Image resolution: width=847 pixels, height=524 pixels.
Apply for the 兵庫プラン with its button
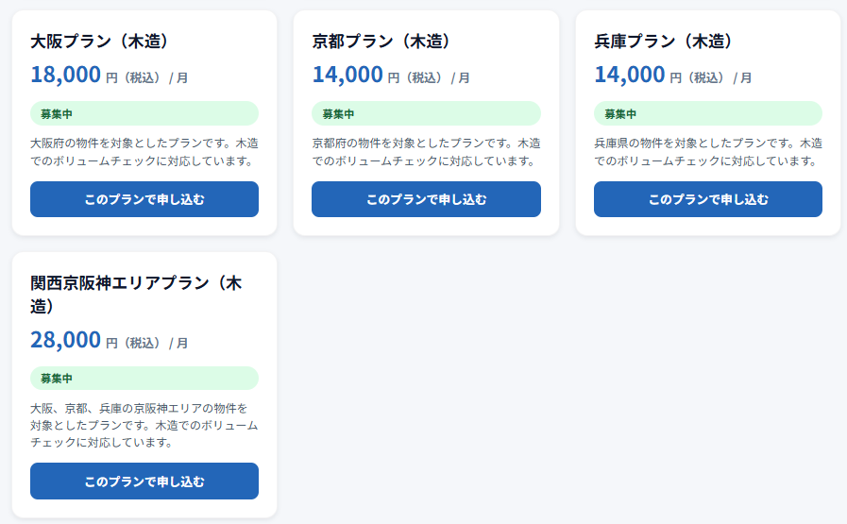(x=708, y=199)
